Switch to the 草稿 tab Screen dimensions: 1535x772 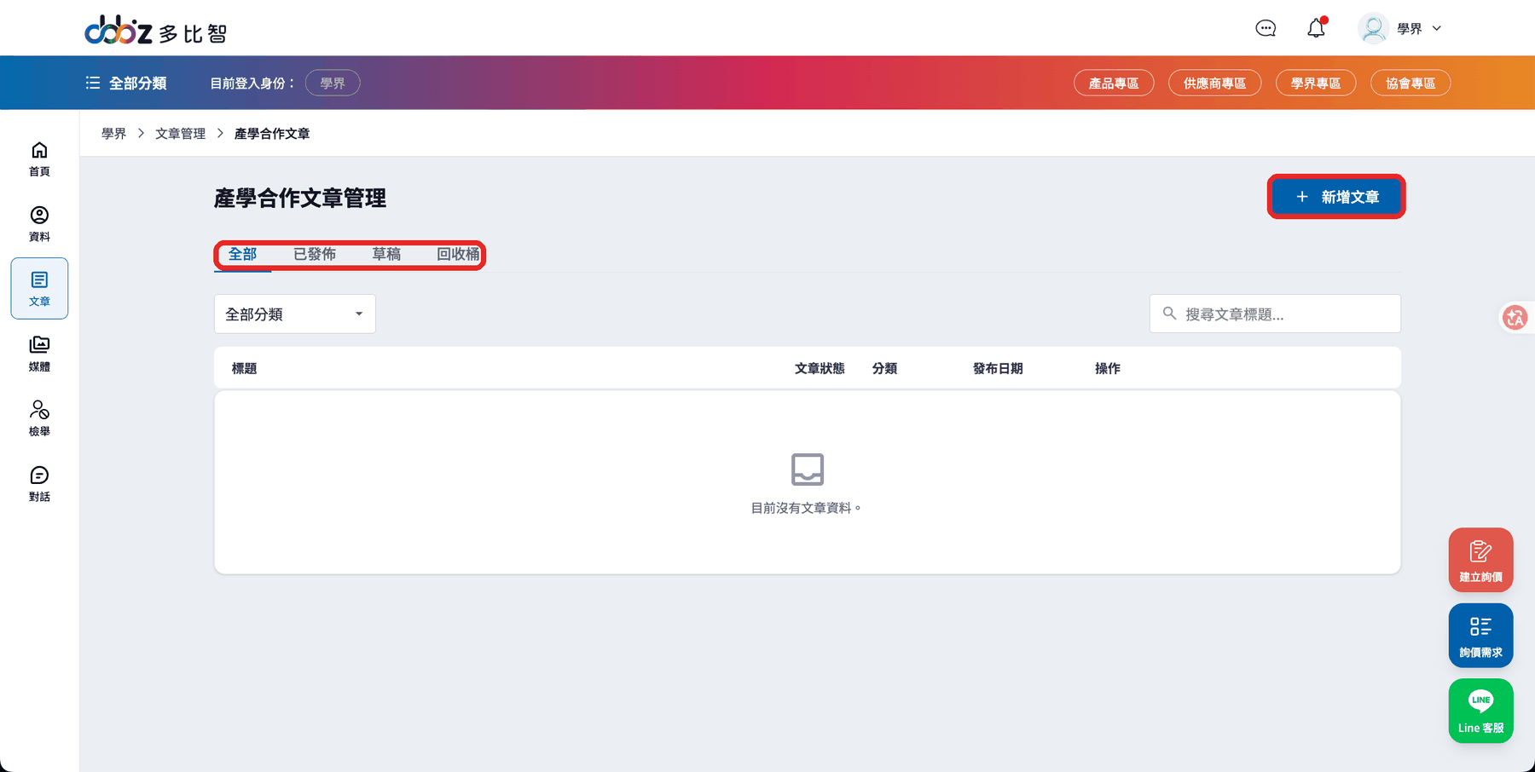[386, 254]
